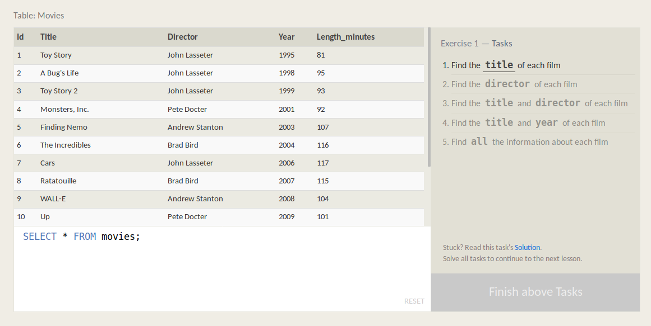Open the Solution link

pyautogui.click(x=527, y=247)
